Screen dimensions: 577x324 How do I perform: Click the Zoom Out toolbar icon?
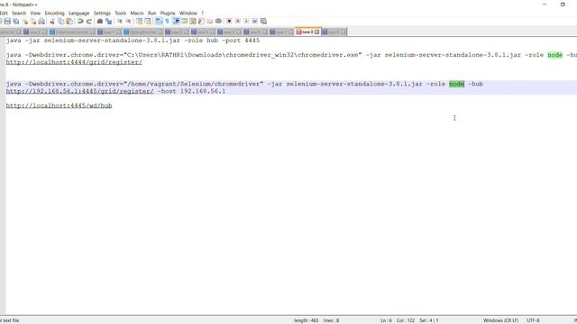(x=128, y=22)
